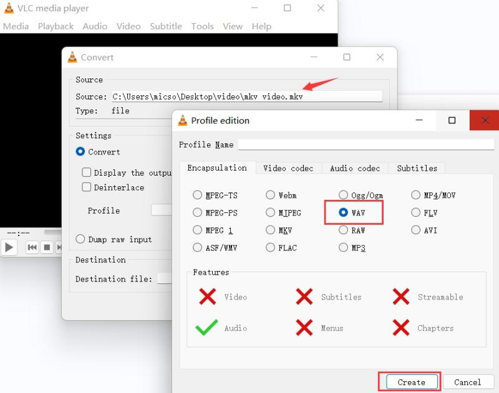Switch to the Subtitles tab
499x393 pixels.
pos(417,168)
